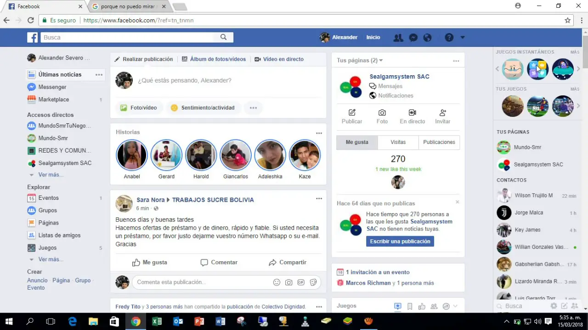Insert GIF in comment box
Viewport: 588px width, 330px height.
301,282
